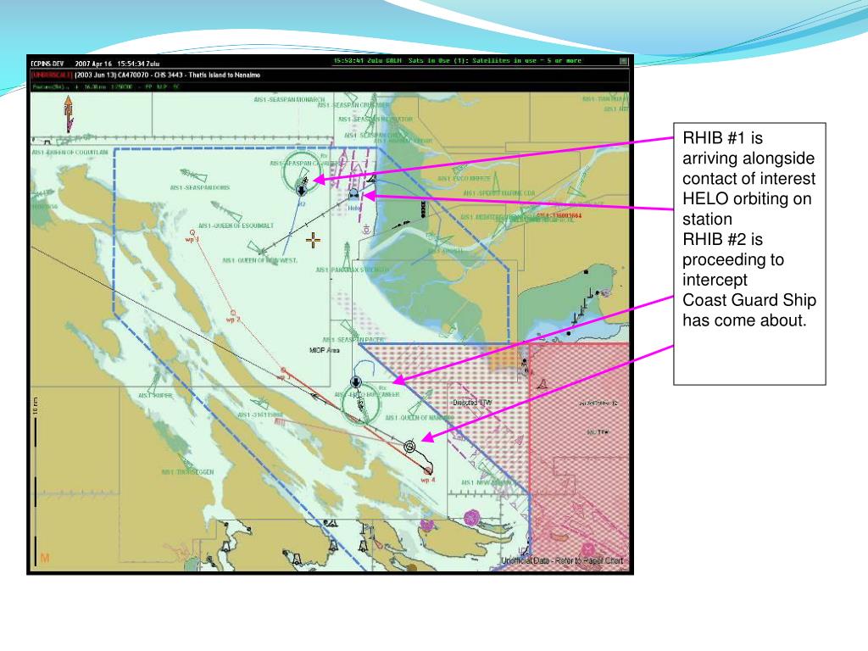Select waypoint wp 2 marker
Image resolution: width=868 pixels, height=651 pixels.
(x=233, y=313)
